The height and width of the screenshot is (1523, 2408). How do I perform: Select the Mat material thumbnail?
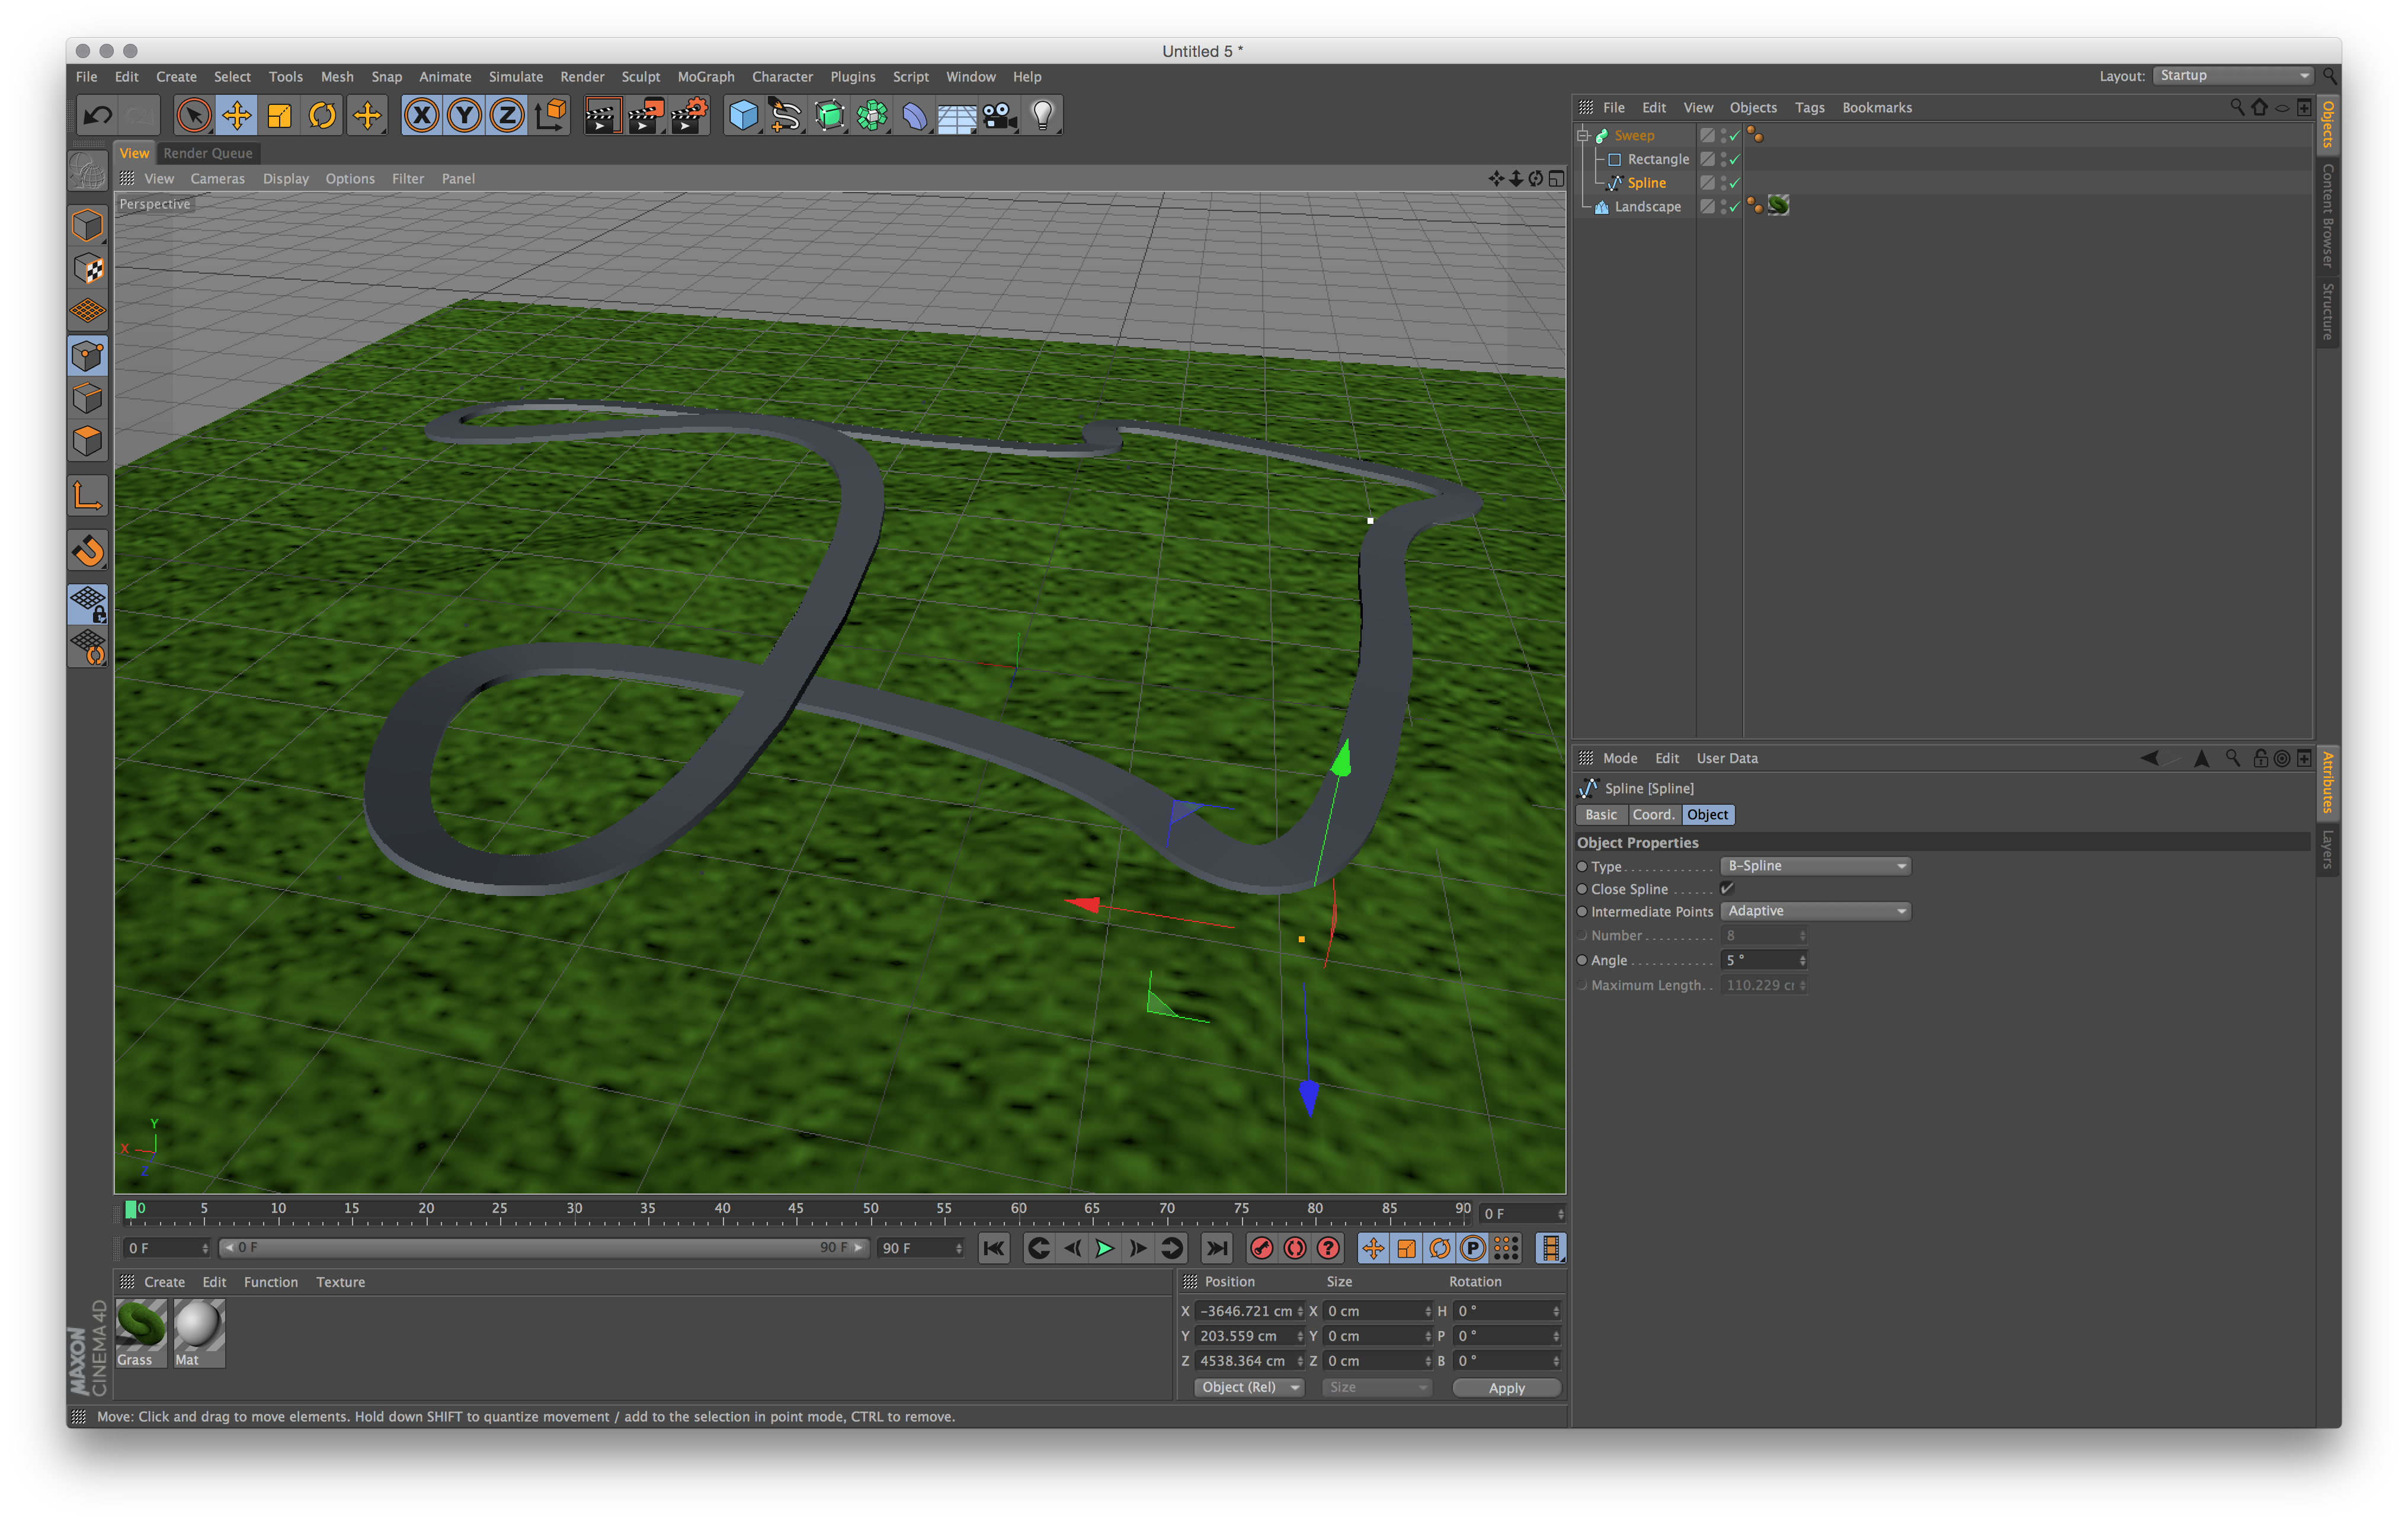click(199, 1333)
